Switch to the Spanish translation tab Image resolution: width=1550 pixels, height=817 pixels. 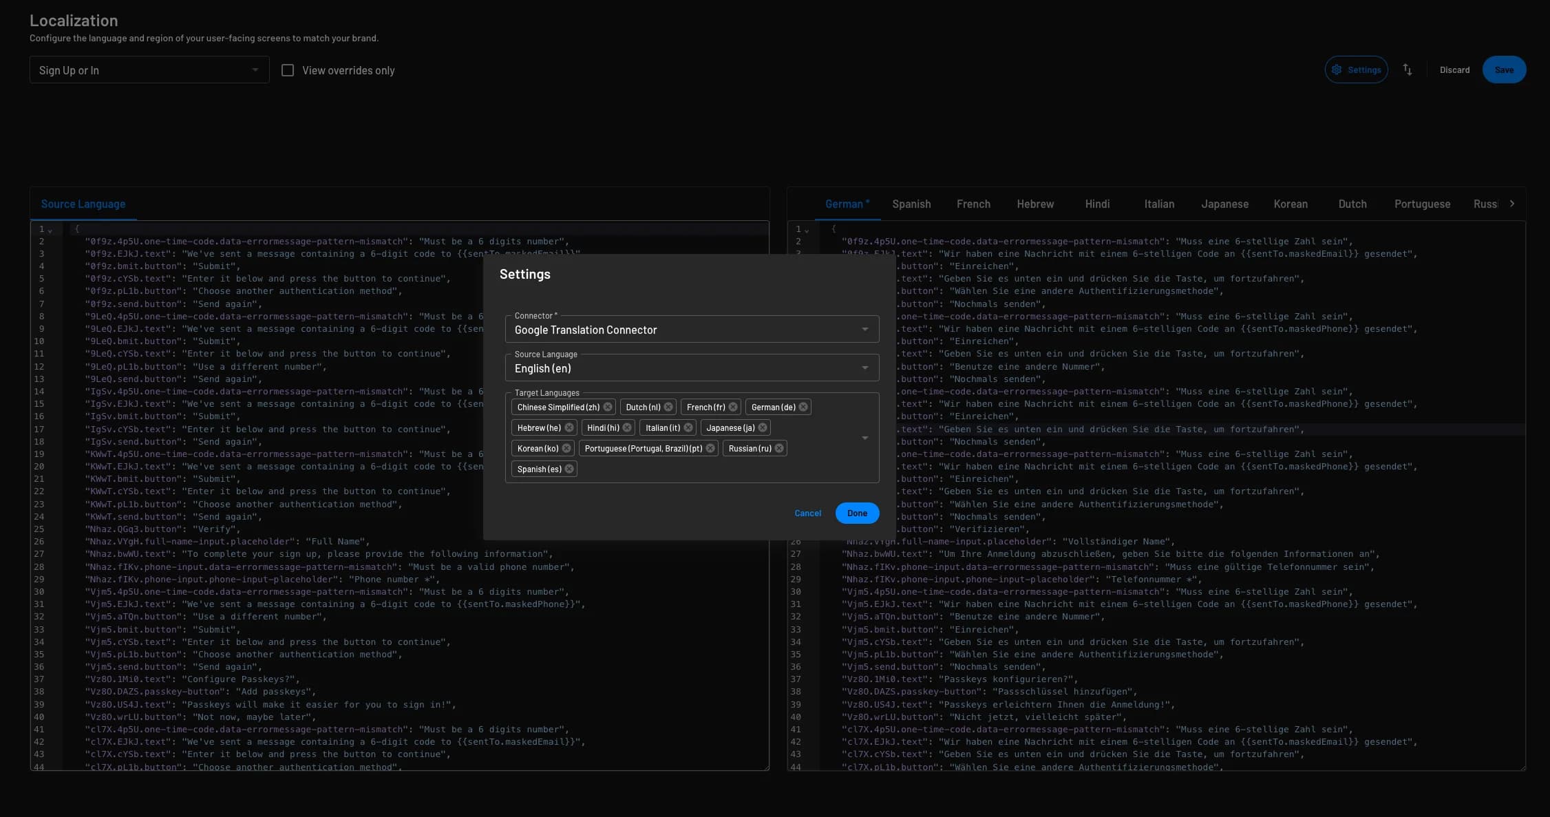point(911,204)
